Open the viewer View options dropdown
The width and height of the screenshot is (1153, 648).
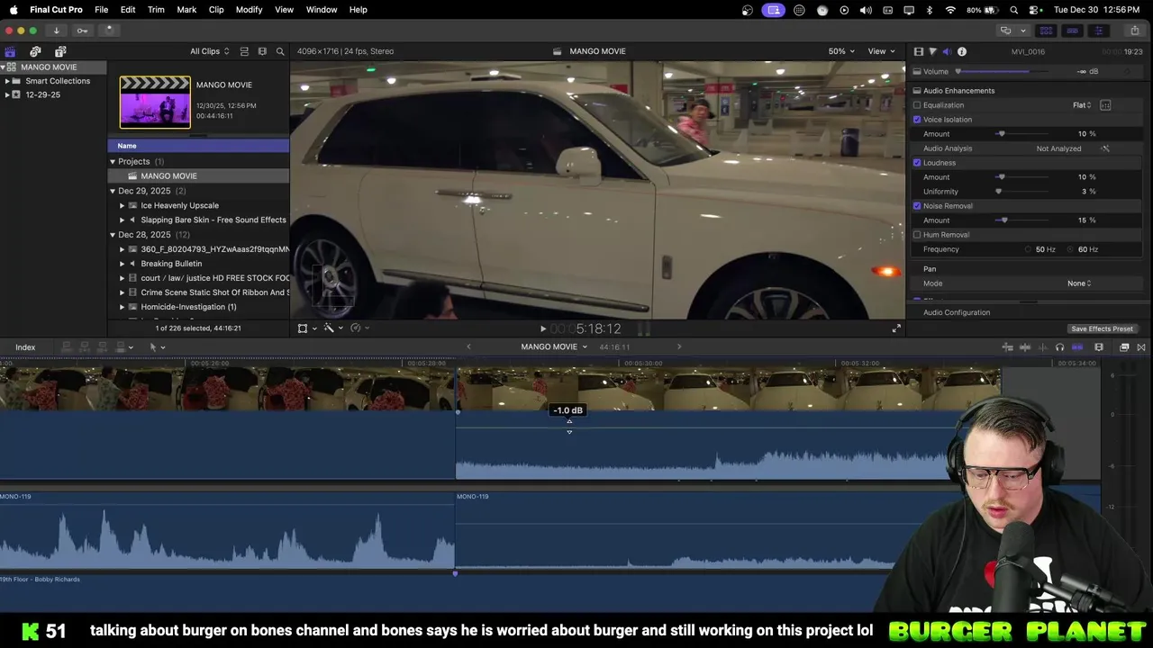pyautogui.click(x=881, y=51)
